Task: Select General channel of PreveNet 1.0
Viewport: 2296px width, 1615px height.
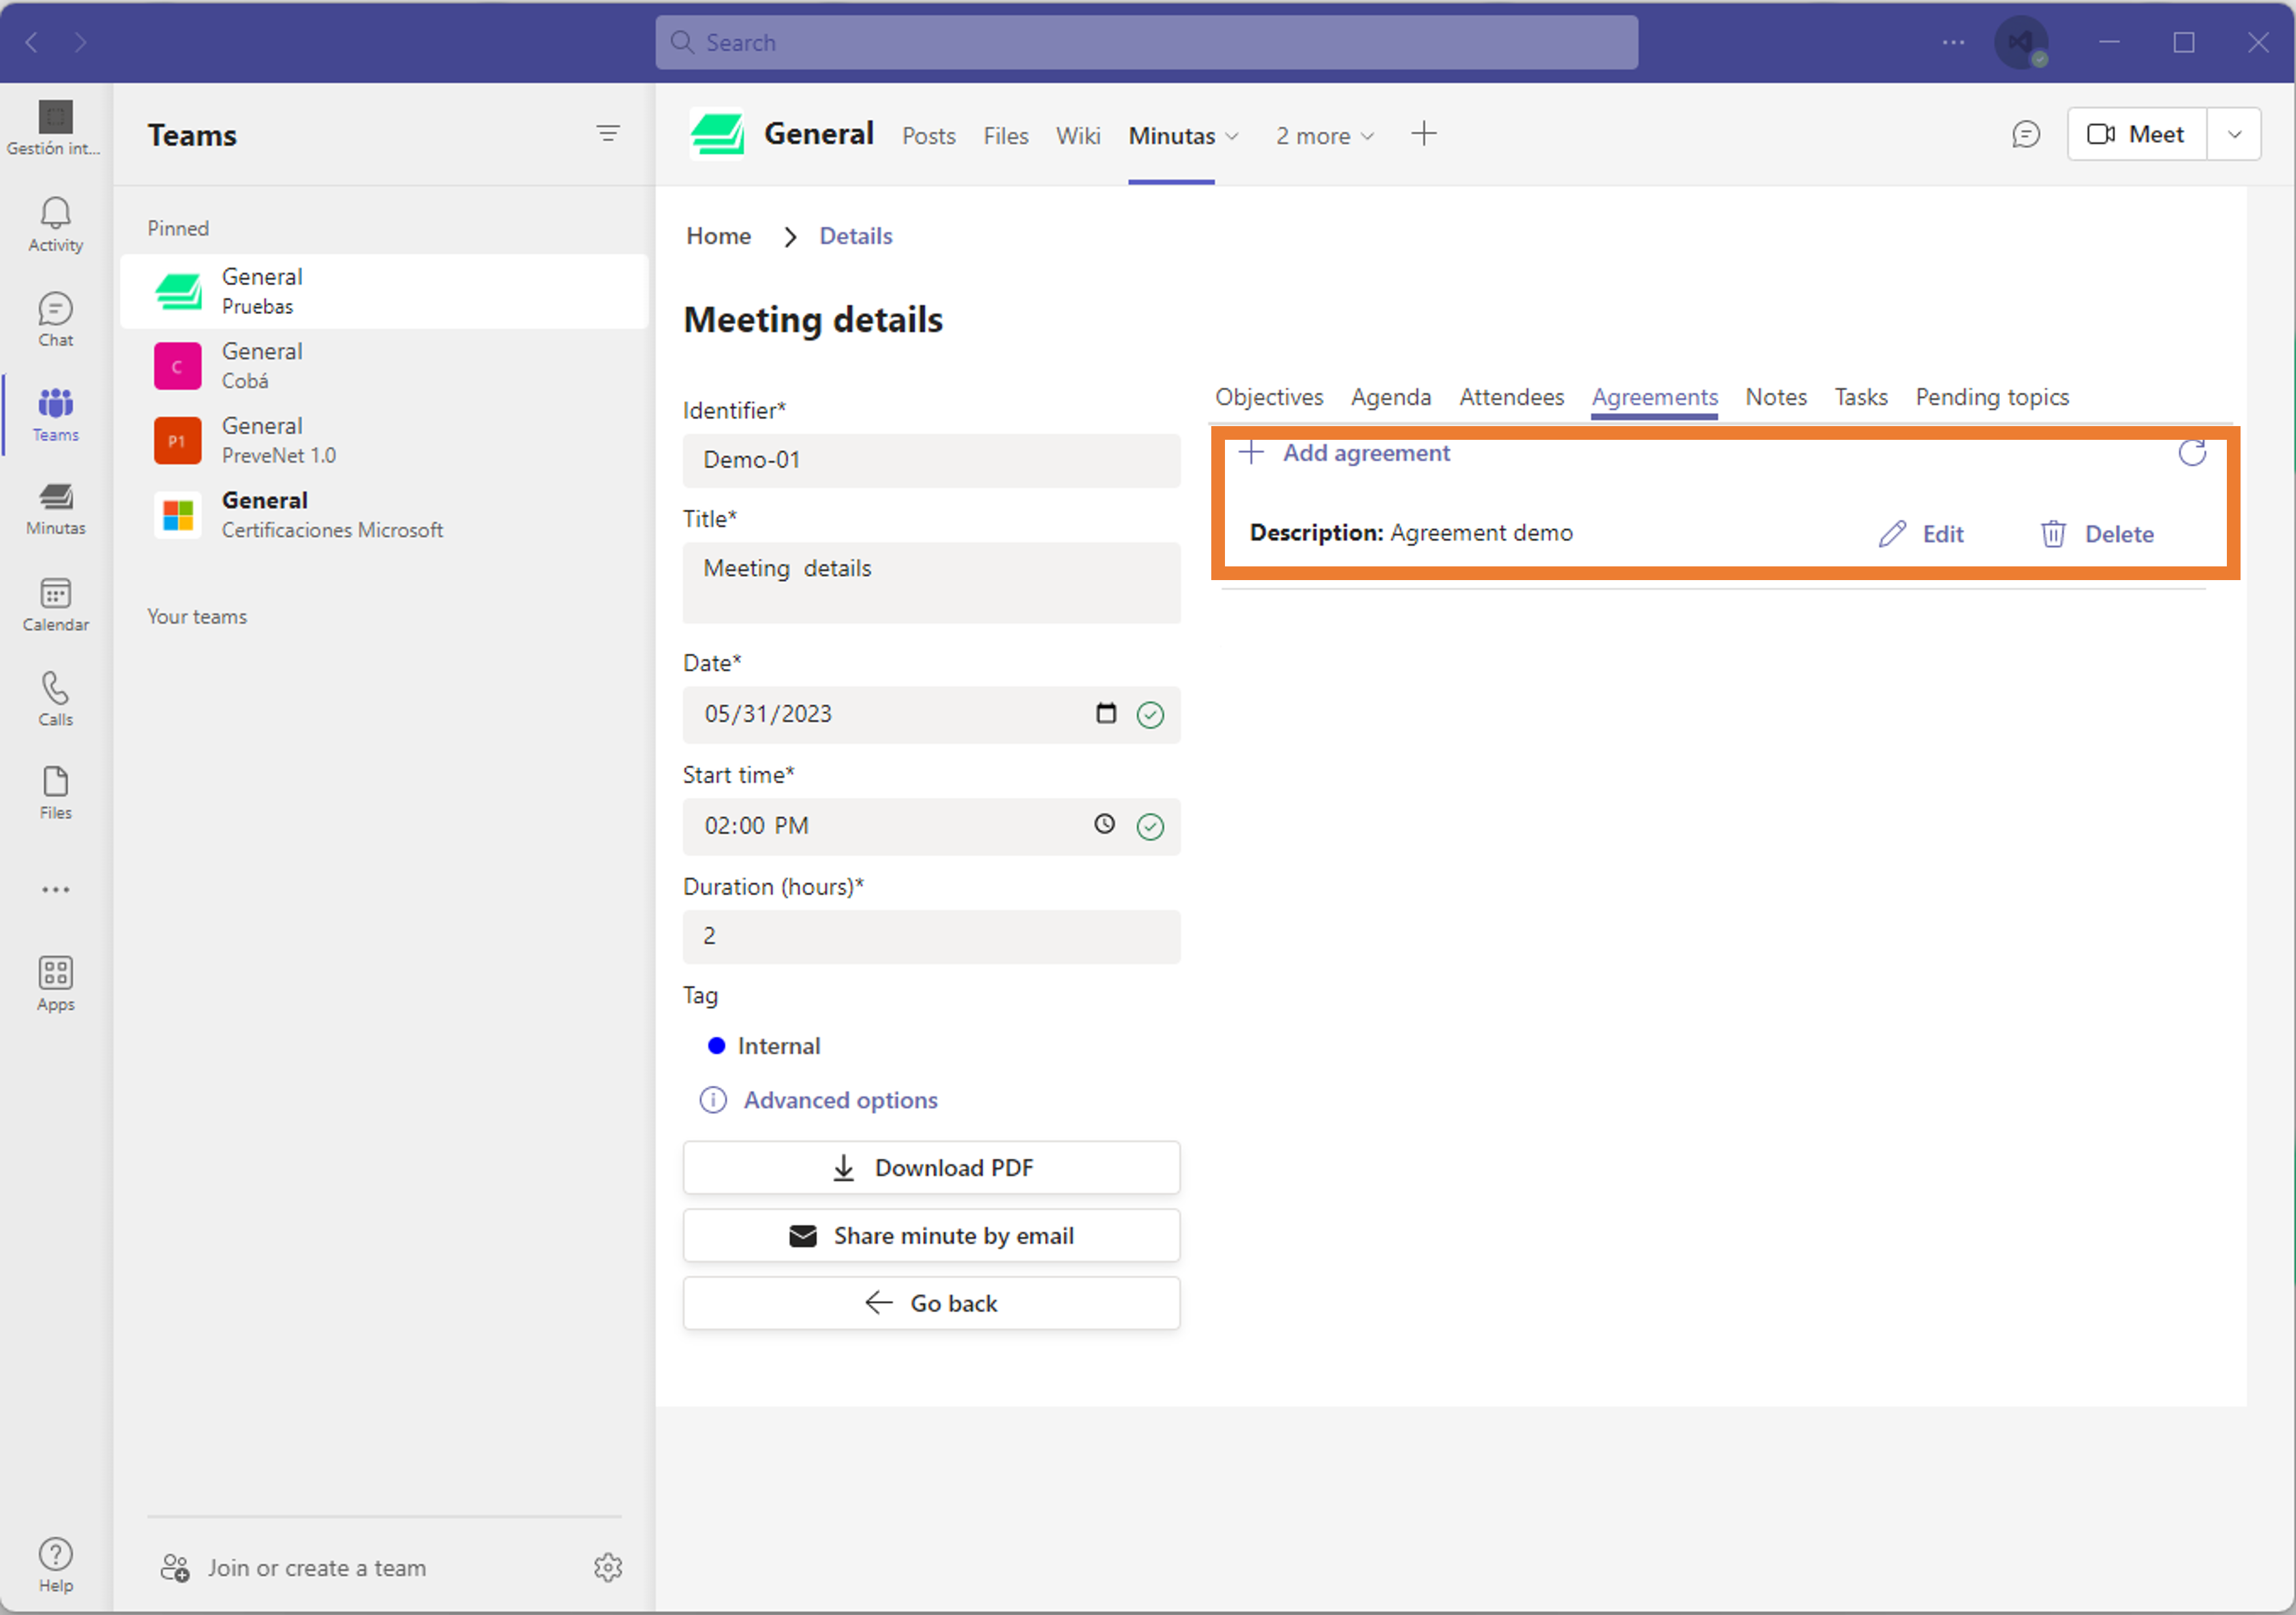Action: [x=384, y=440]
